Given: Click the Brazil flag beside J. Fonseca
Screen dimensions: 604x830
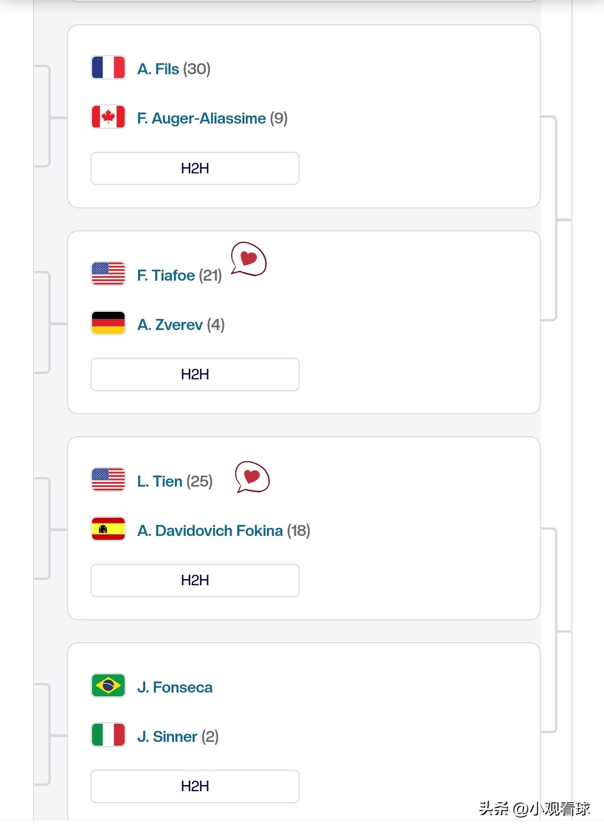Looking at the screenshot, I should [108, 686].
